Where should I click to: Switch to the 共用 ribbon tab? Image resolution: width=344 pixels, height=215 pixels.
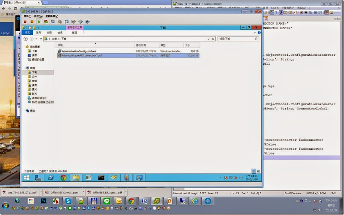(49, 33)
